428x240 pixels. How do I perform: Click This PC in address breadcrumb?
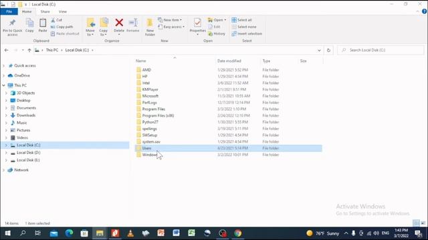(x=52, y=50)
